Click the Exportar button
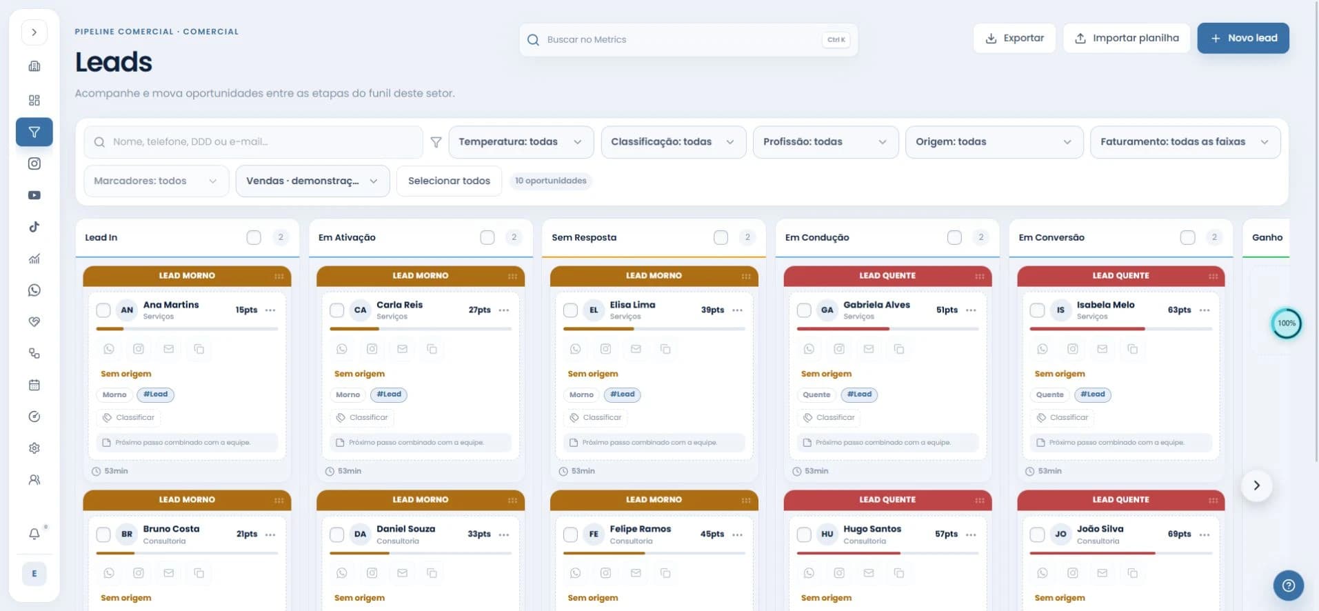The height and width of the screenshot is (611, 1319). pos(1014,39)
